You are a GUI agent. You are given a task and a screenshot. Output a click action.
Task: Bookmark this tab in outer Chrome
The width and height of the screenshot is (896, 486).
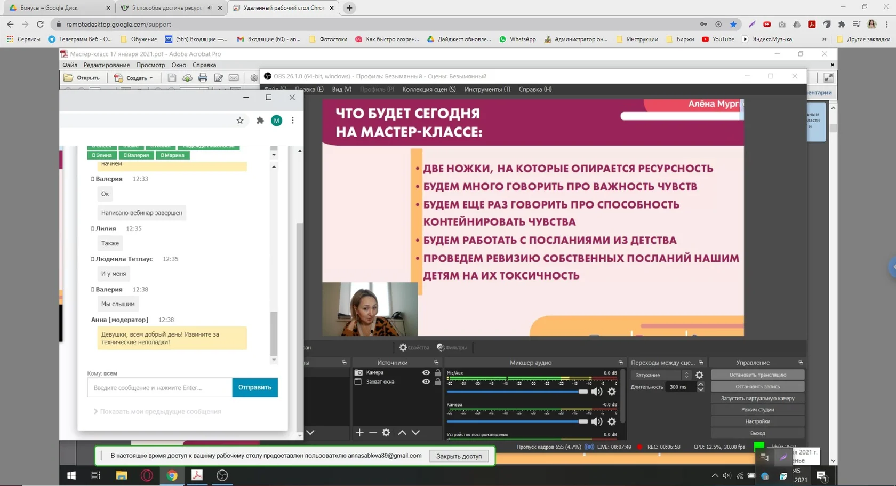pos(733,24)
